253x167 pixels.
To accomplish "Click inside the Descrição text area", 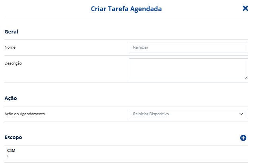I will click(x=188, y=69).
